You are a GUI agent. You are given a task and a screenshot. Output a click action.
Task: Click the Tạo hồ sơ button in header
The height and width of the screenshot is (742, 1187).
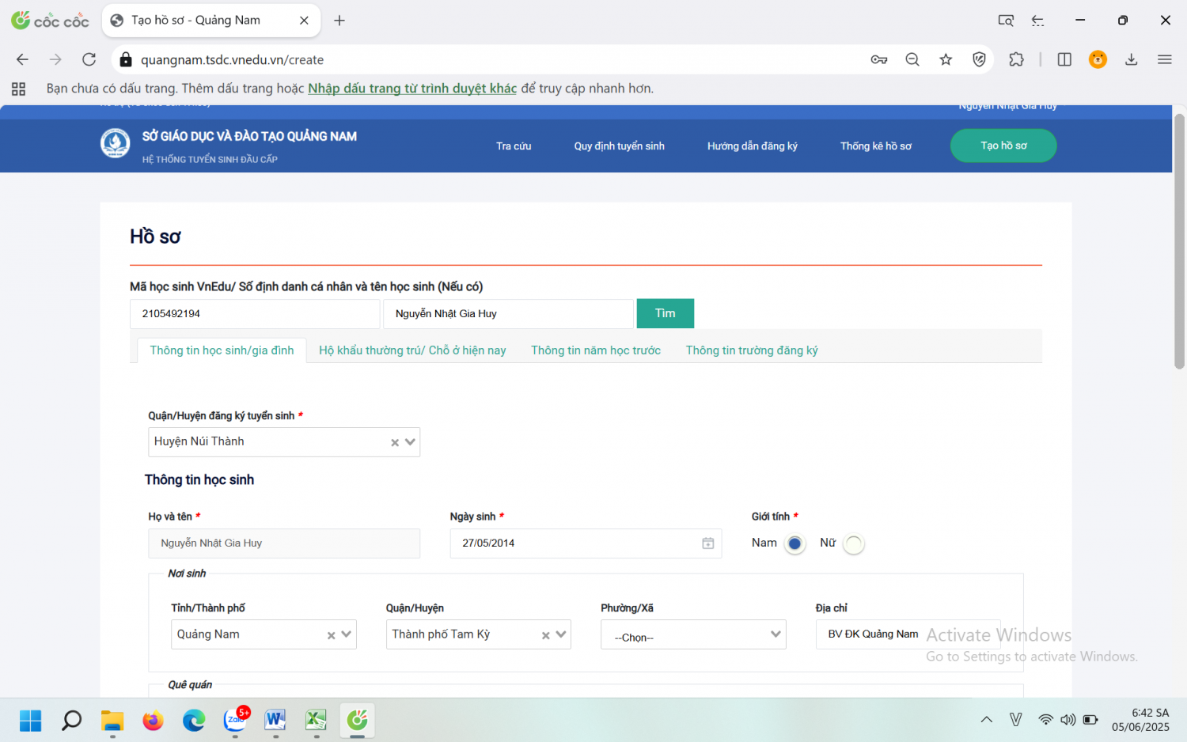[x=1003, y=146]
